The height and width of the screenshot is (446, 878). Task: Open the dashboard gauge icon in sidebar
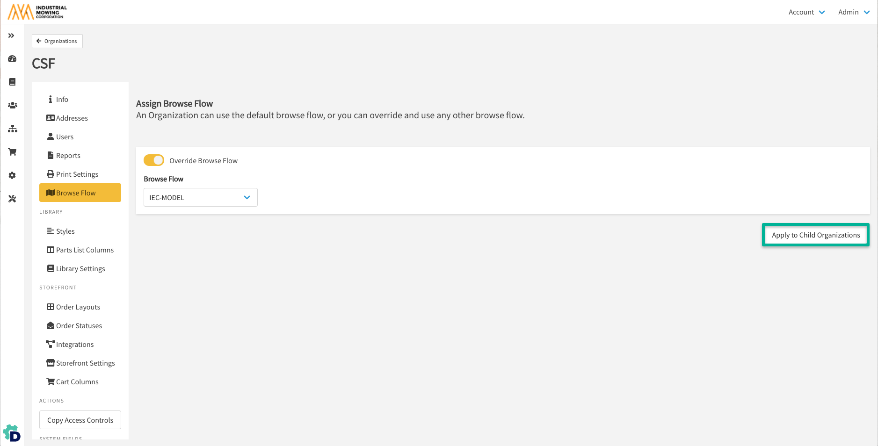point(12,59)
